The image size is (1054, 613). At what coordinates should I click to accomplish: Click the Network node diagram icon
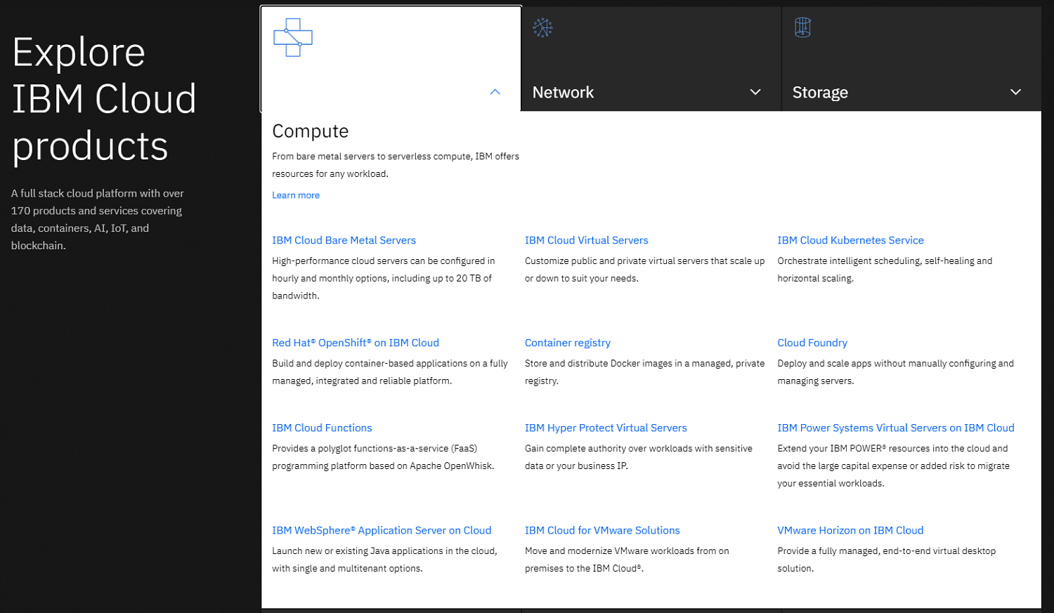(x=542, y=27)
